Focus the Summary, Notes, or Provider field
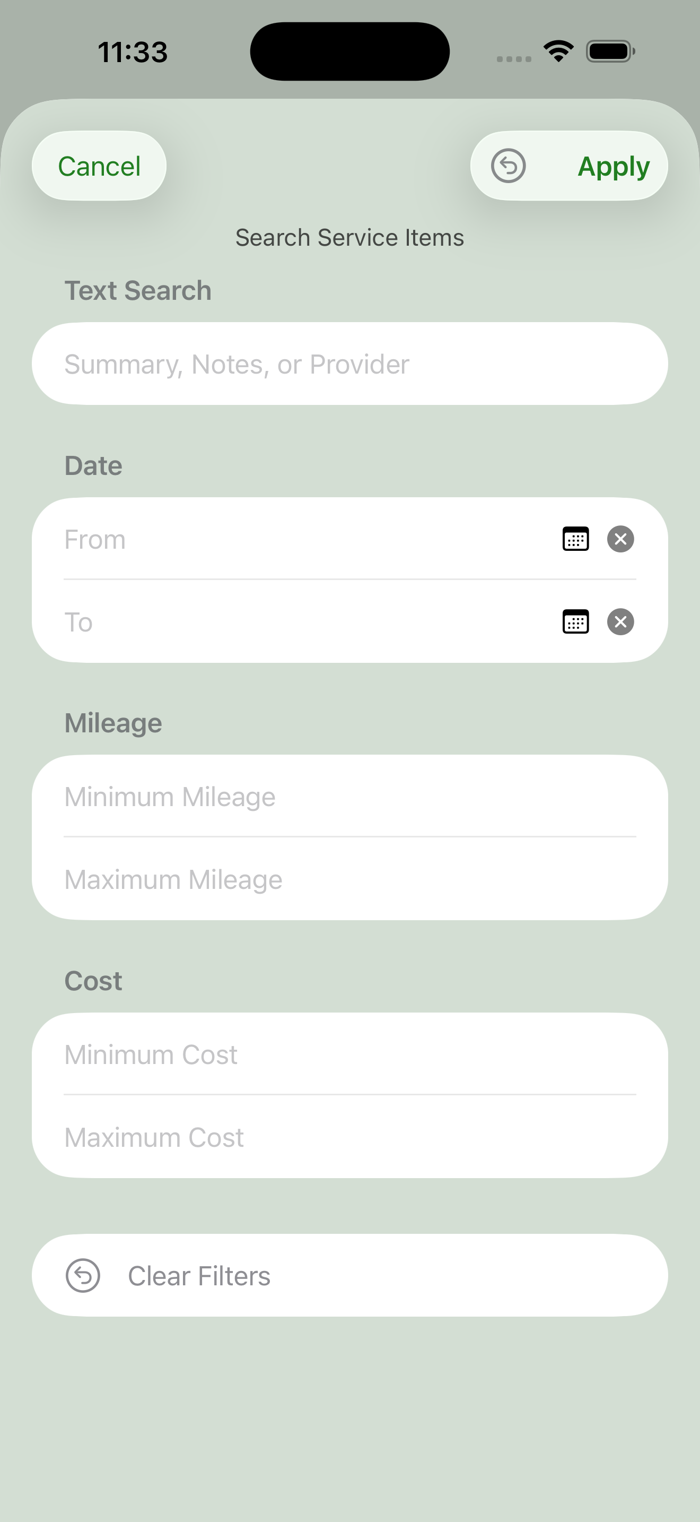700x1522 pixels. coord(350,364)
